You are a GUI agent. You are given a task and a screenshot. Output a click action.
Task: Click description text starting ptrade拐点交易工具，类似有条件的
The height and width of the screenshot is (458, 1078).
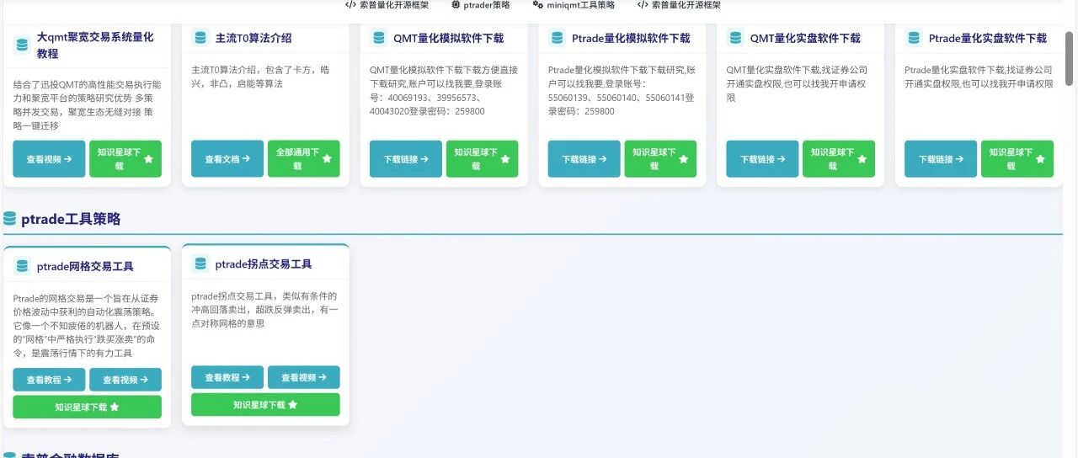coord(264,310)
